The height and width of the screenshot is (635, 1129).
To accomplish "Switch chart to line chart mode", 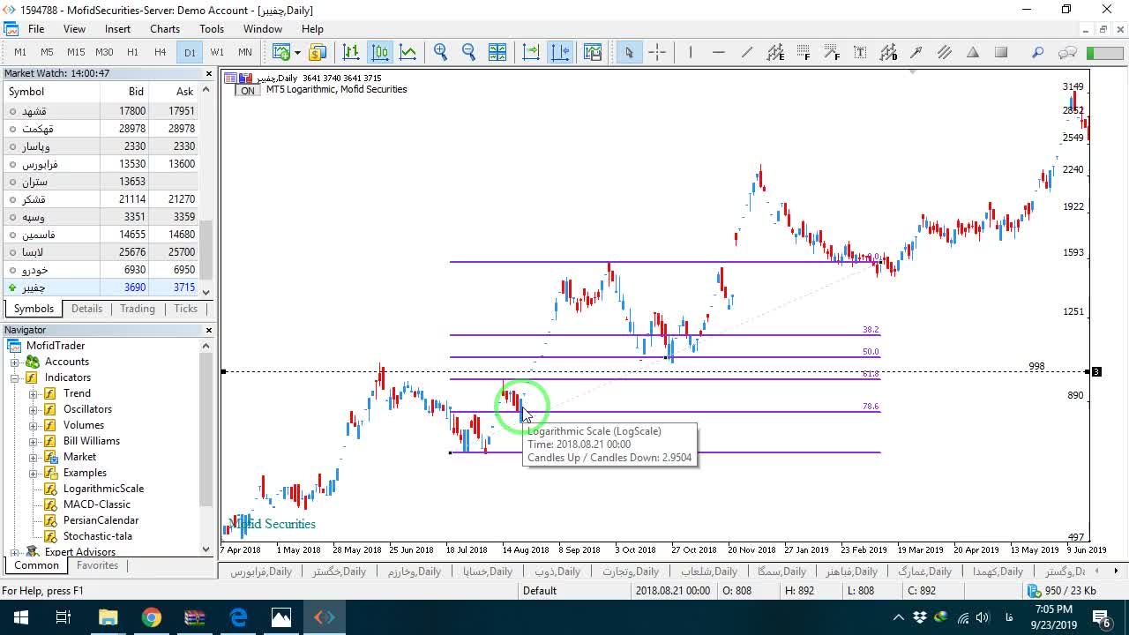I will point(408,52).
